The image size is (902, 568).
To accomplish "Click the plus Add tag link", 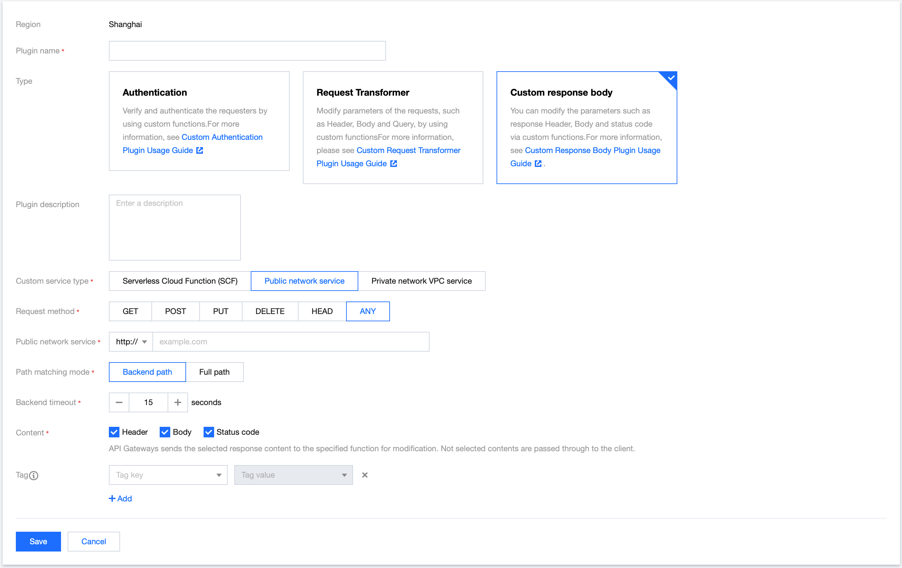I will point(120,499).
